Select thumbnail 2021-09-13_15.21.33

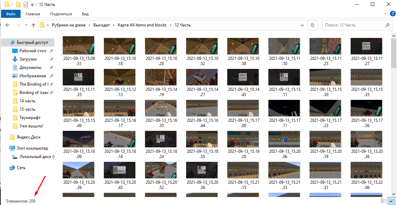coord(284,170)
